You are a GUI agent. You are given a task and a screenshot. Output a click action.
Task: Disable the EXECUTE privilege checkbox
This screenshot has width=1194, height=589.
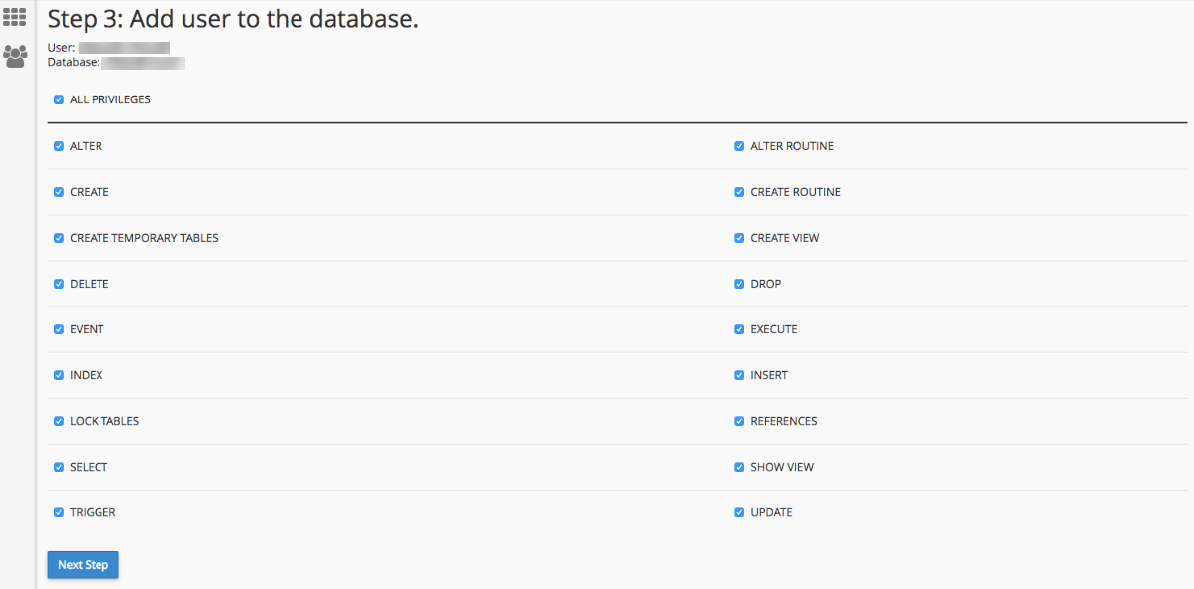pyautogui.click(x=739, y=329)
